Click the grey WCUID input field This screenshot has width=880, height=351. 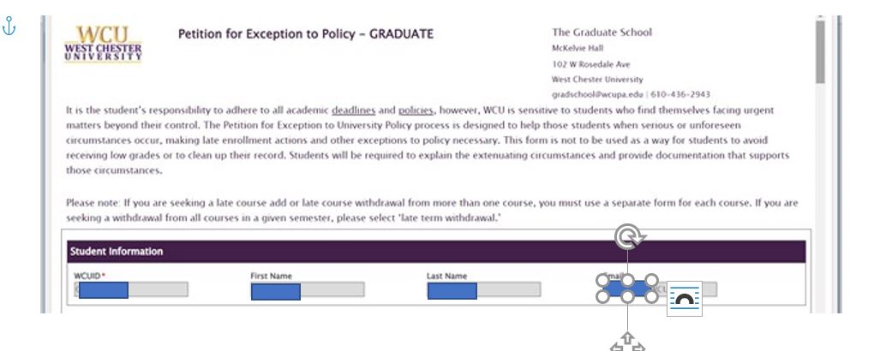(131, 290)
